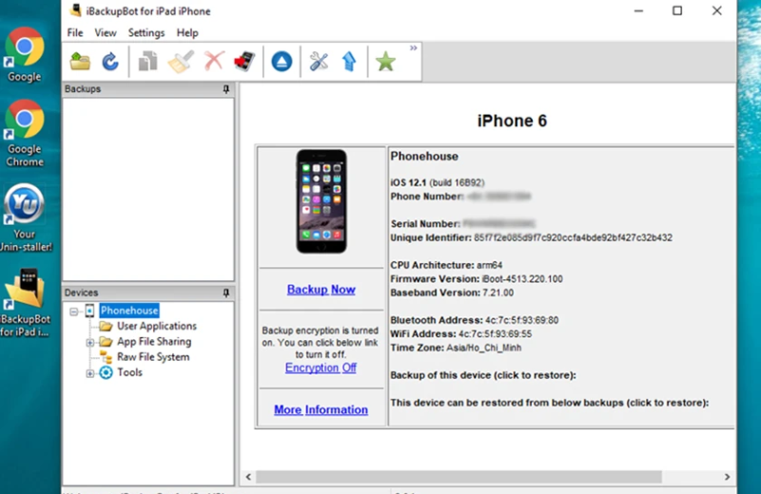The width and height of the screenshot is (761, 494).
Task: Click the Unique Identifier value text
Action: [574, 237]
